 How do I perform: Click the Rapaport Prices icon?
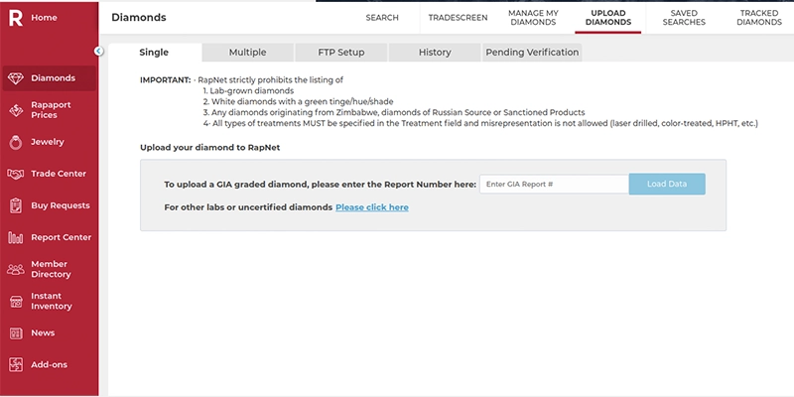click(x=16, y=110)
